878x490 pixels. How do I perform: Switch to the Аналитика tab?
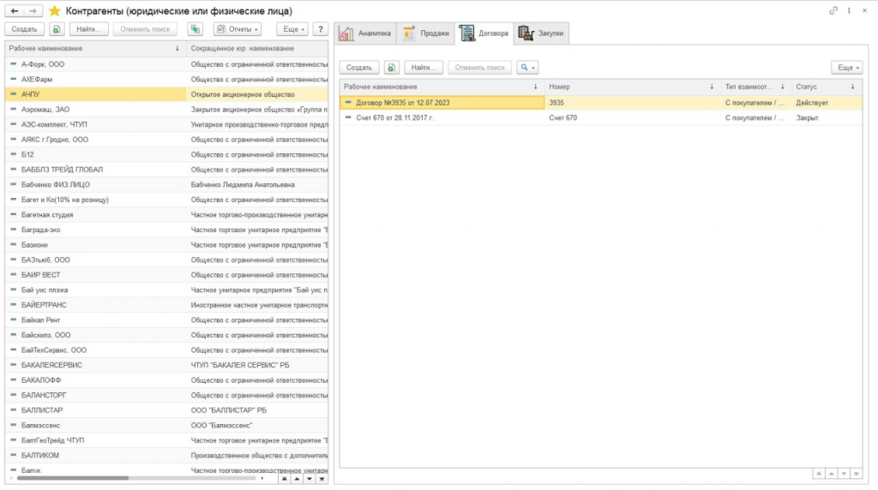click(x=365, y=33)
